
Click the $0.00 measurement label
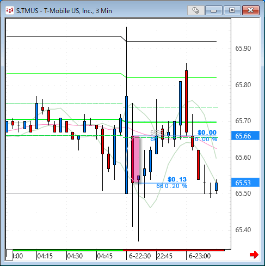pyautogui.click(x=207, y=132)
